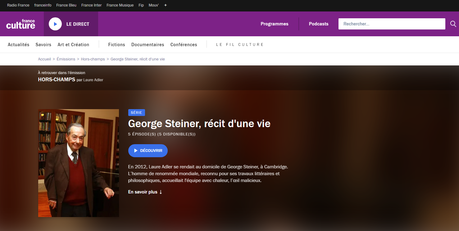Viewport: 459px width, 231px height.
Task: Click the George Steiner portrait thumbnail
Action: (79, 163)
